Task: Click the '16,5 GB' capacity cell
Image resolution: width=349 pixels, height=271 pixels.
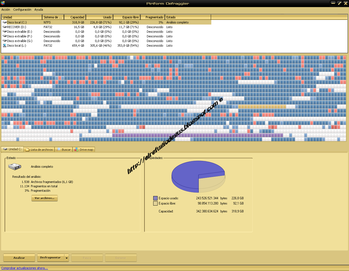Action: pyautogui.click(x=79, y=27)
